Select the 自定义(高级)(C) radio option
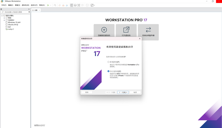Viewport: 222px width, 128px height. (108, 71)
